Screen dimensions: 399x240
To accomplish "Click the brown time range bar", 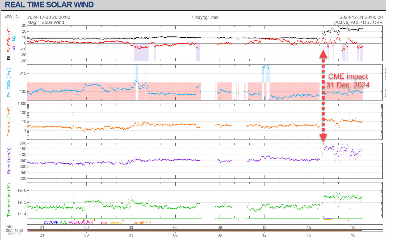I will [195, 231].
